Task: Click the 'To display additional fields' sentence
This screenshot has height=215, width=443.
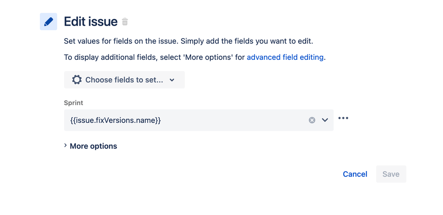Action: click(x=195, y=57)
